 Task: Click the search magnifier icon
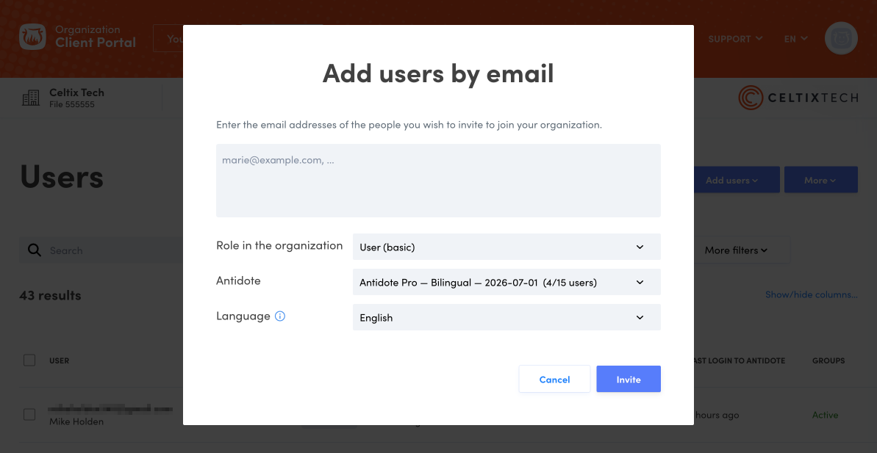pyautogui.click(x=35, y=250)
